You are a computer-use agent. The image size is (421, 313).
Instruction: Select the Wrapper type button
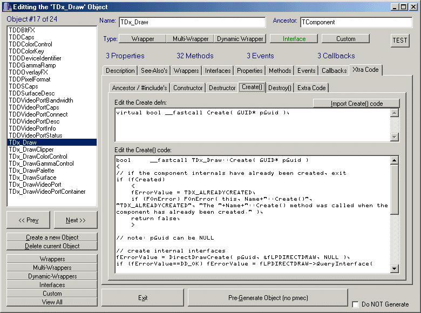(142, 39)
